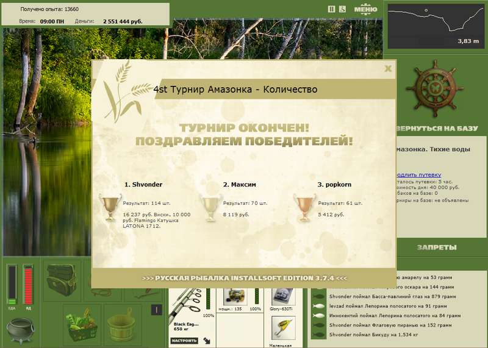This screenshot has height=348, width=488.
Task: Click the НАСТРОИТЬ tackle setup button
Action: click(x=184, y=341)
